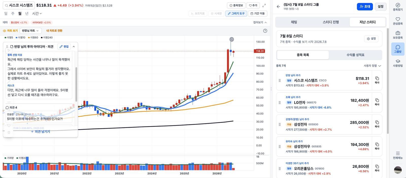The width and height of the screenshot is (406, 178).
Task: Toggle the 이평5 moving average legend
Action: tap(9, 37)
